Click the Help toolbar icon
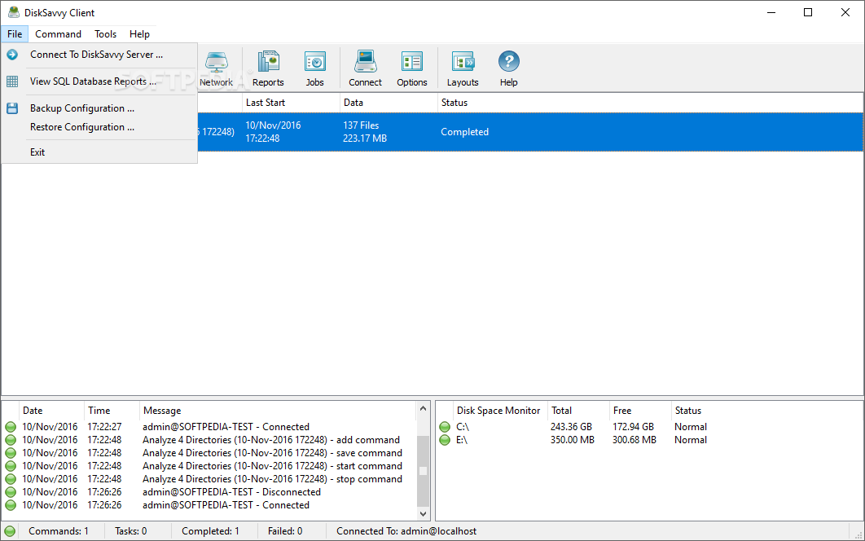865x541 pixels. (x=508, y=68)
